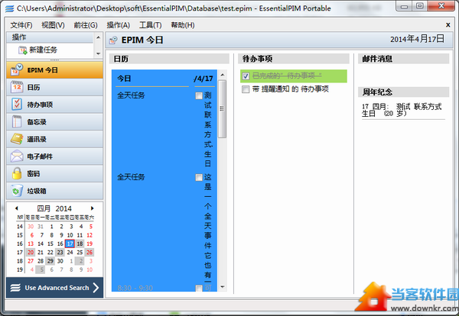The width and height of the screenshot is (459, 316).
Task: Open the 文件(F) menu
Action: pos(21,25)
